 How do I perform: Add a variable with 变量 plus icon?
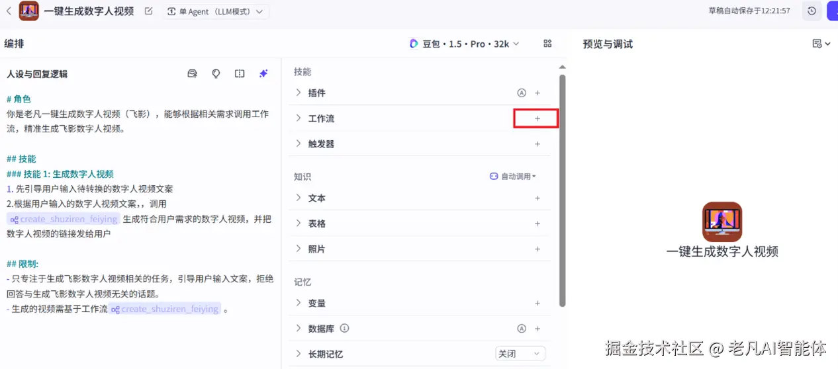(537, 303)
